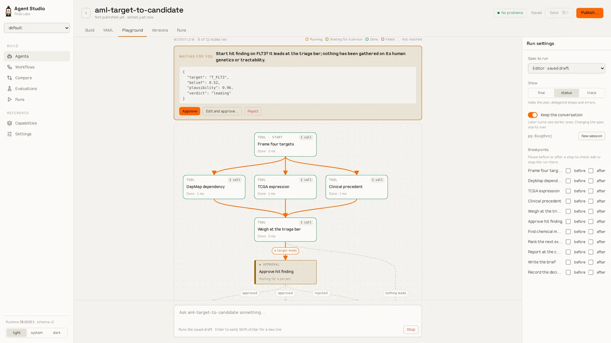Click the Workflows icon in sidebar
611x343 pixels.
[x=10, y=67]
